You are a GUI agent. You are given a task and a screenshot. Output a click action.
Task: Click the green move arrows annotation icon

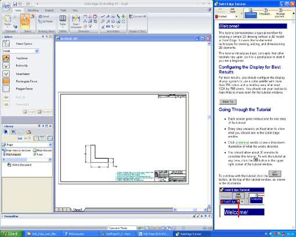[123, 16]
